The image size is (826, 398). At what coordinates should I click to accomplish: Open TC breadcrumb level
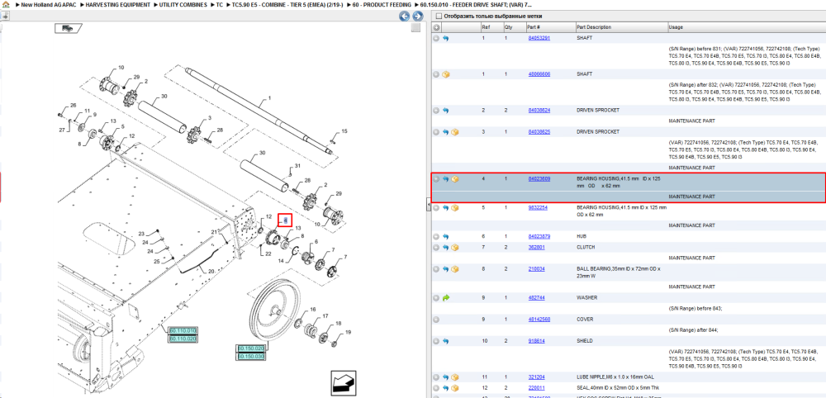tap(219, 4)
